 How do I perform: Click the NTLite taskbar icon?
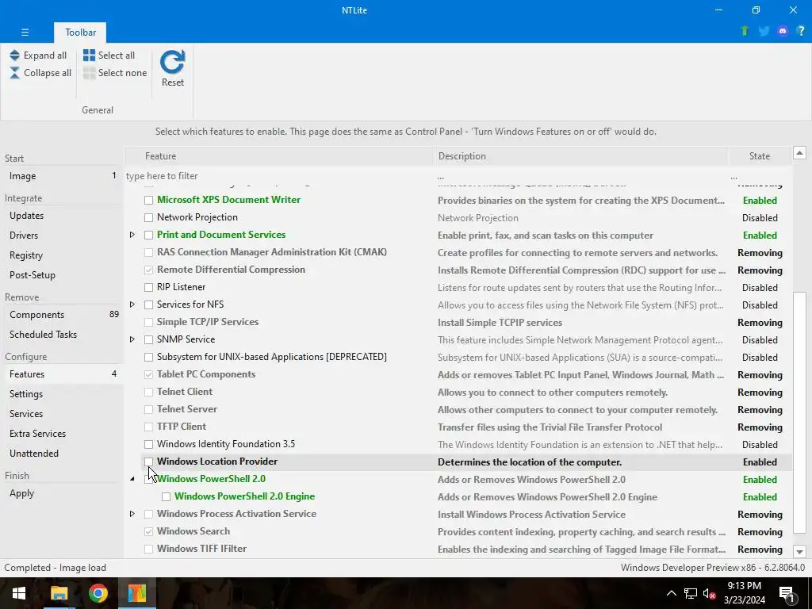click(136, 593)
